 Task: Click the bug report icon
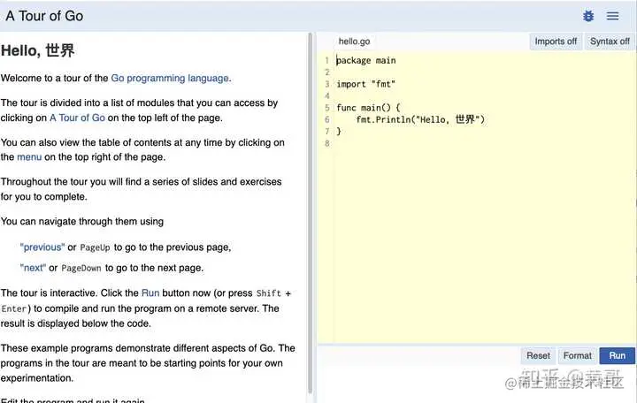tap(588, 16)
